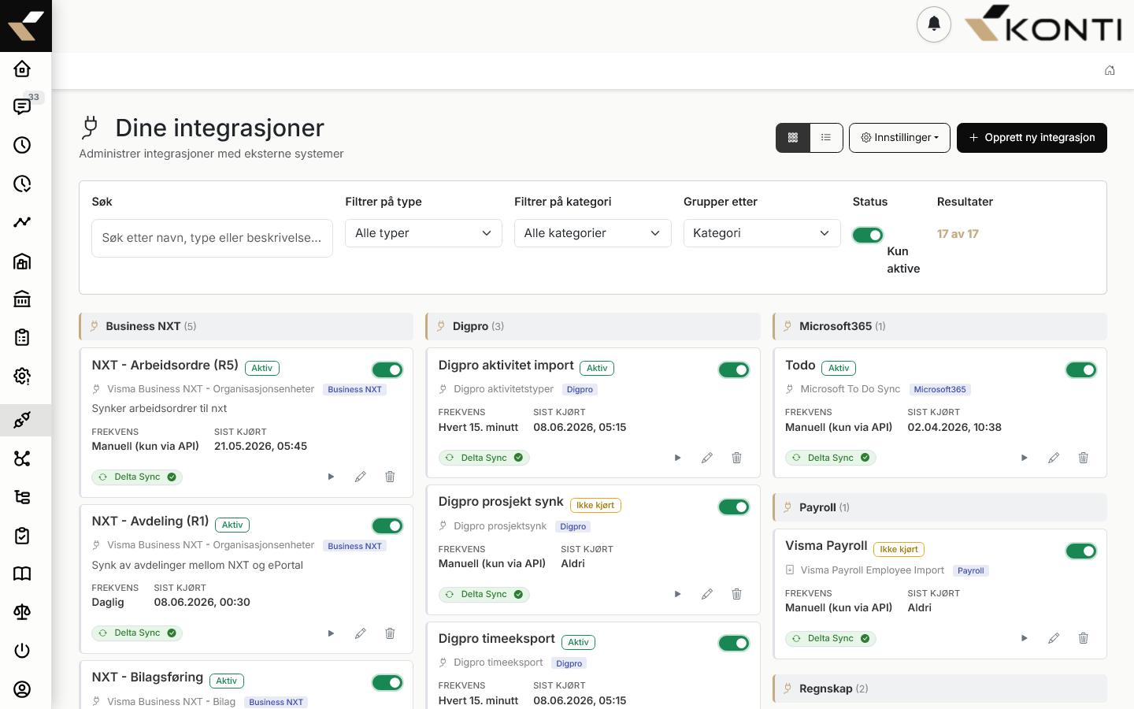The height and width of the screenshot is (709, 1134).
Task: Disable the Todo integration switch
Action: [1081, 369]
